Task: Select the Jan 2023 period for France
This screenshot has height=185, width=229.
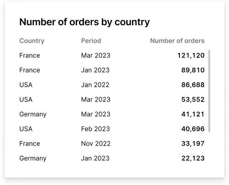Action: (x=95, y=70)
